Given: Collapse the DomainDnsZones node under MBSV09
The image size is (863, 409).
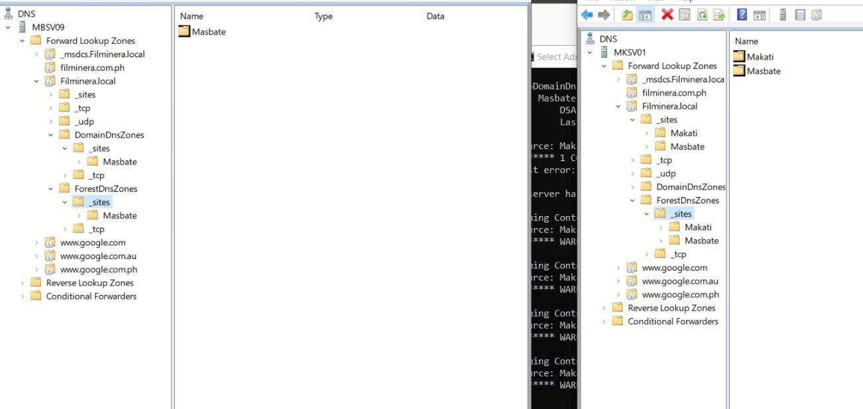Looking at the screenshot, I should [x=51, y=135].
